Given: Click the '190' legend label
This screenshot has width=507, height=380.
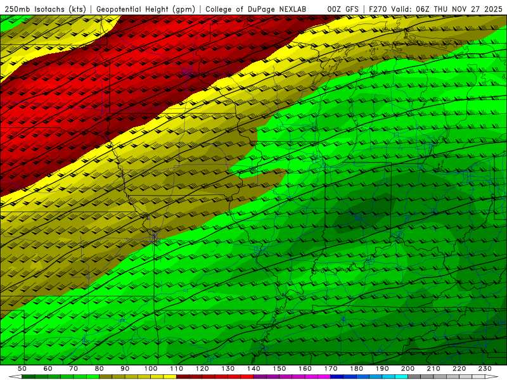Looking at the screenshot, I should pyautogui.click(x=382, y=369).
